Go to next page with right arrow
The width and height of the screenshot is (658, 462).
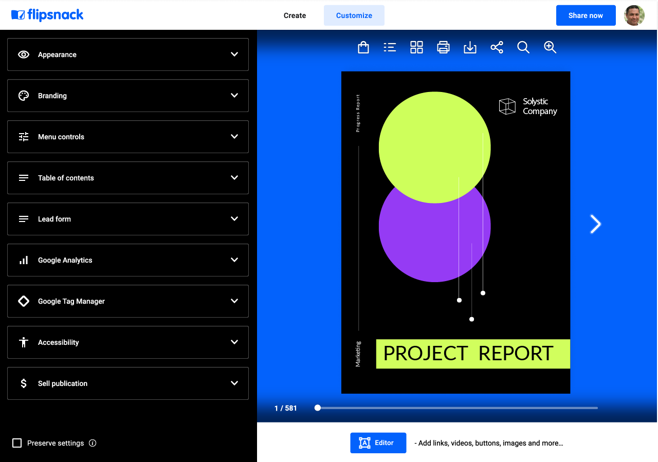click(x=595, y=224)
